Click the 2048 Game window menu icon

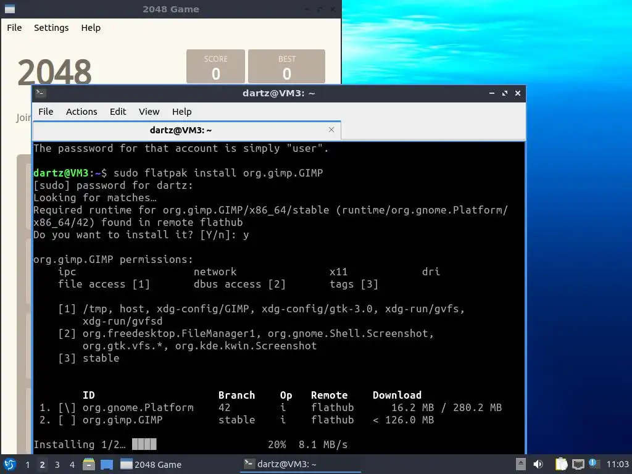pyautogui.click(x=10, y=9)
